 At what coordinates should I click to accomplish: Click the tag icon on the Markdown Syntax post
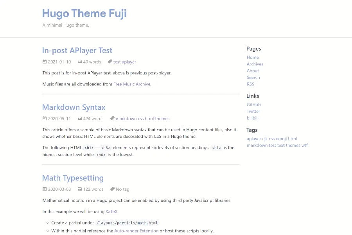112,118
